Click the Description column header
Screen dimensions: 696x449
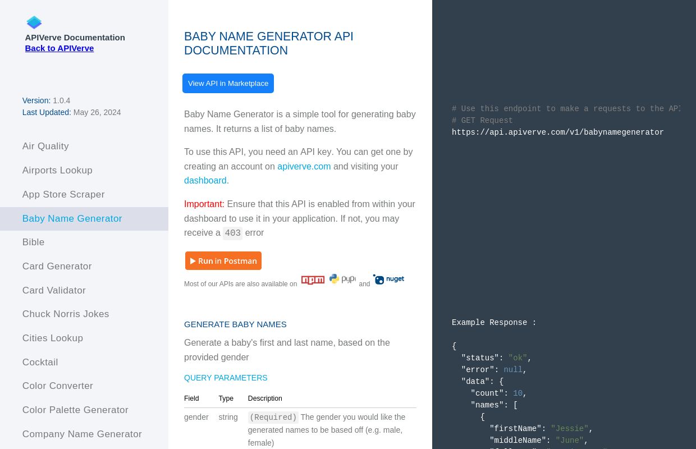click(265, 398)
